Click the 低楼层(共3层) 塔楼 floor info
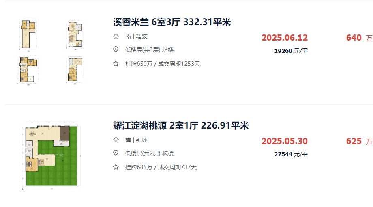The width and height of the screenshot is (373, 207). 150,50
